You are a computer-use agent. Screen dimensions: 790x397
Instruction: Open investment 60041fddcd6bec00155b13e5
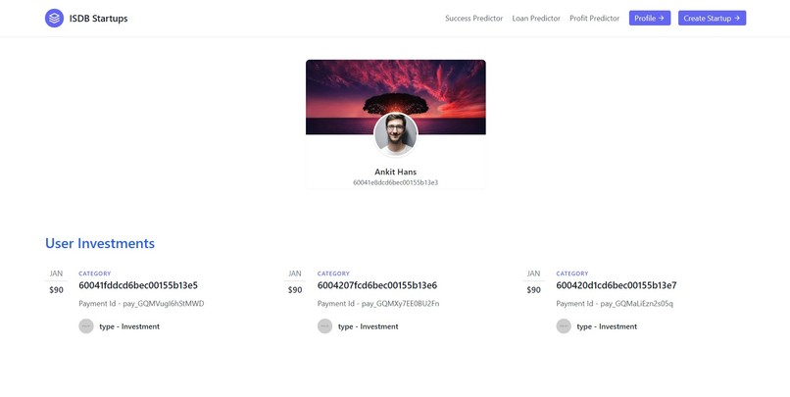pos(138,285)
